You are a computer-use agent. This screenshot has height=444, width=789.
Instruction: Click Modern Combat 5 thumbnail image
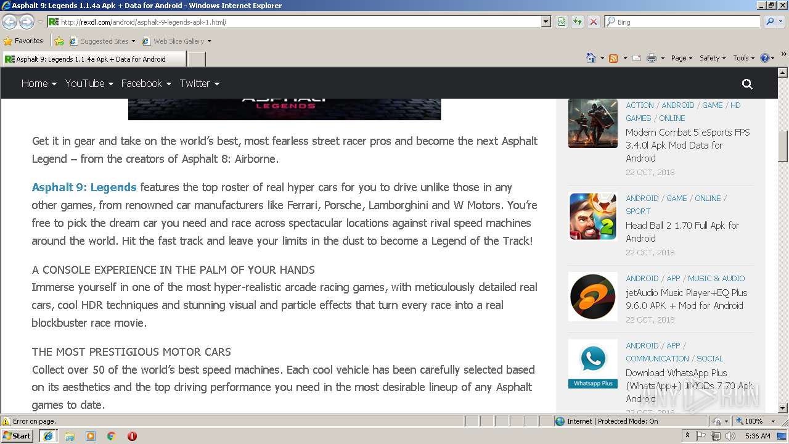[593, 123]
